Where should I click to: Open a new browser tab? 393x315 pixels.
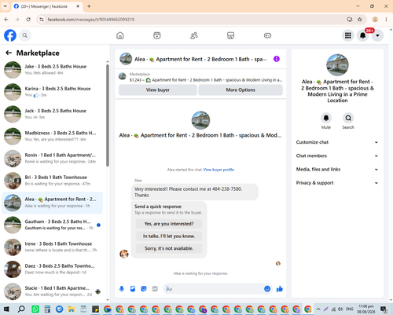pyautogui.click(x=89, y=6)
